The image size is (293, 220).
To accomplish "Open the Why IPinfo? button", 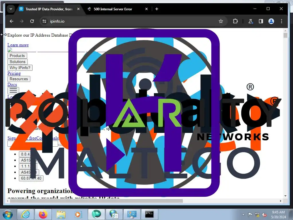I will click(x=20, y=68).
